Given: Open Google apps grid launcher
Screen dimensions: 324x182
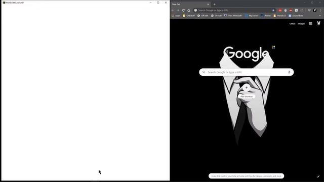Looking at the screenshot, I should click(x=310, y=24).
